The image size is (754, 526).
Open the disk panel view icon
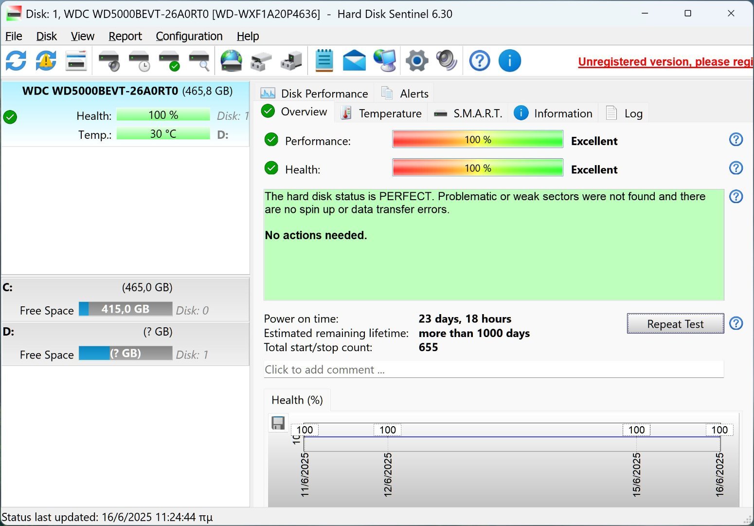coord(76,61)
